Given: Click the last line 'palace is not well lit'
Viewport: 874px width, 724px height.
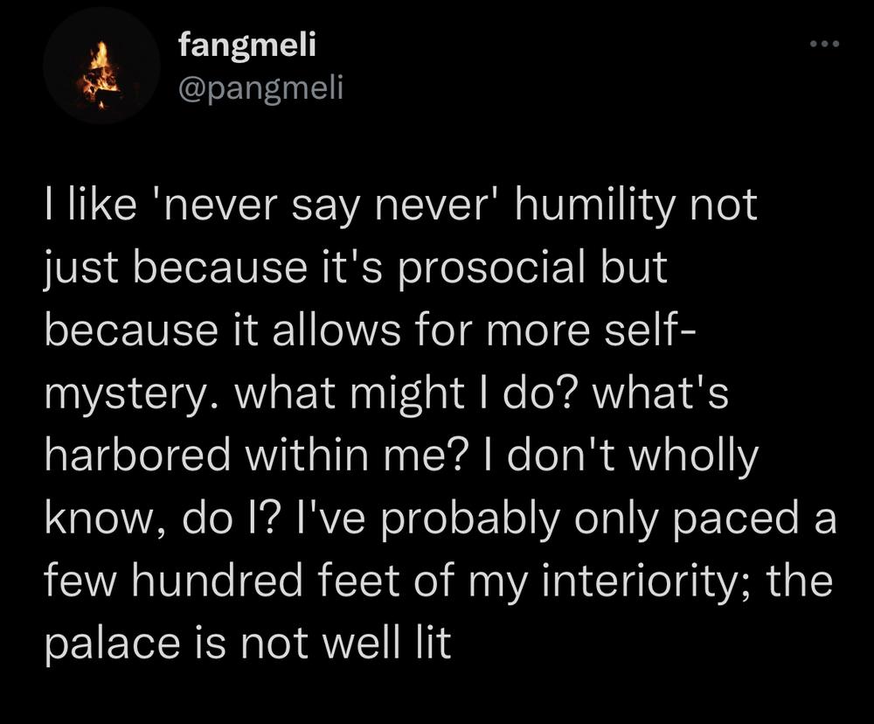Looking at the screenshot, I should [247, 644].
